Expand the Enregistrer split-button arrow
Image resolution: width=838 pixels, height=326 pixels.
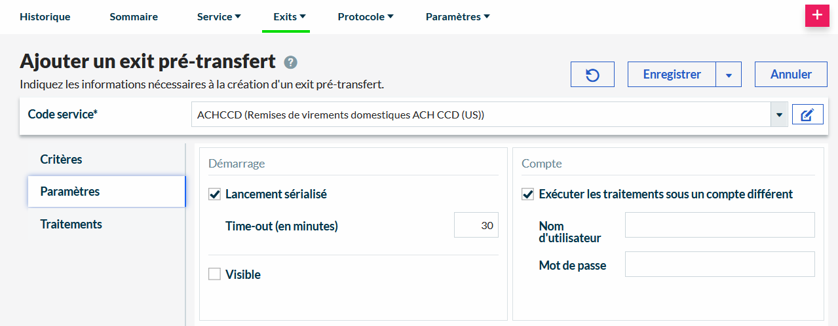(729, 75)
